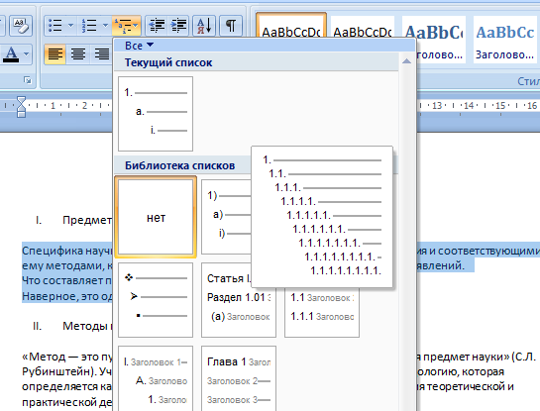Open the numbered list dropdown arrow
Screen dimensions: 540x411
pos(105,25)
